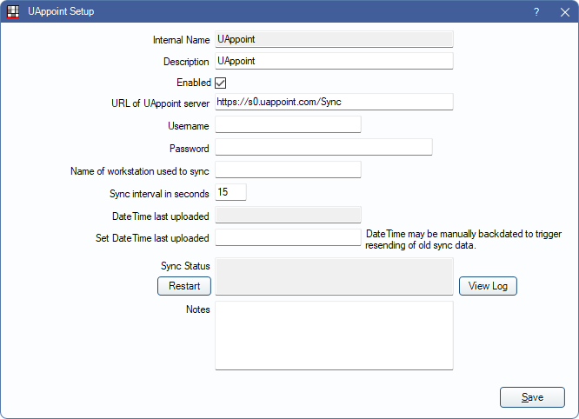Uncheck the Enabled checkbox
This screenshot has height=419, width=579.
point(221,83)
